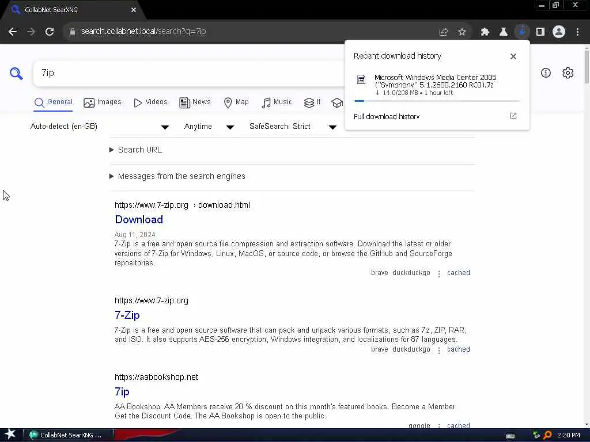This screenshot has width=590, height=442.
Task: Close the CollabNet SearXNG tab
Action: coord(134,10)
